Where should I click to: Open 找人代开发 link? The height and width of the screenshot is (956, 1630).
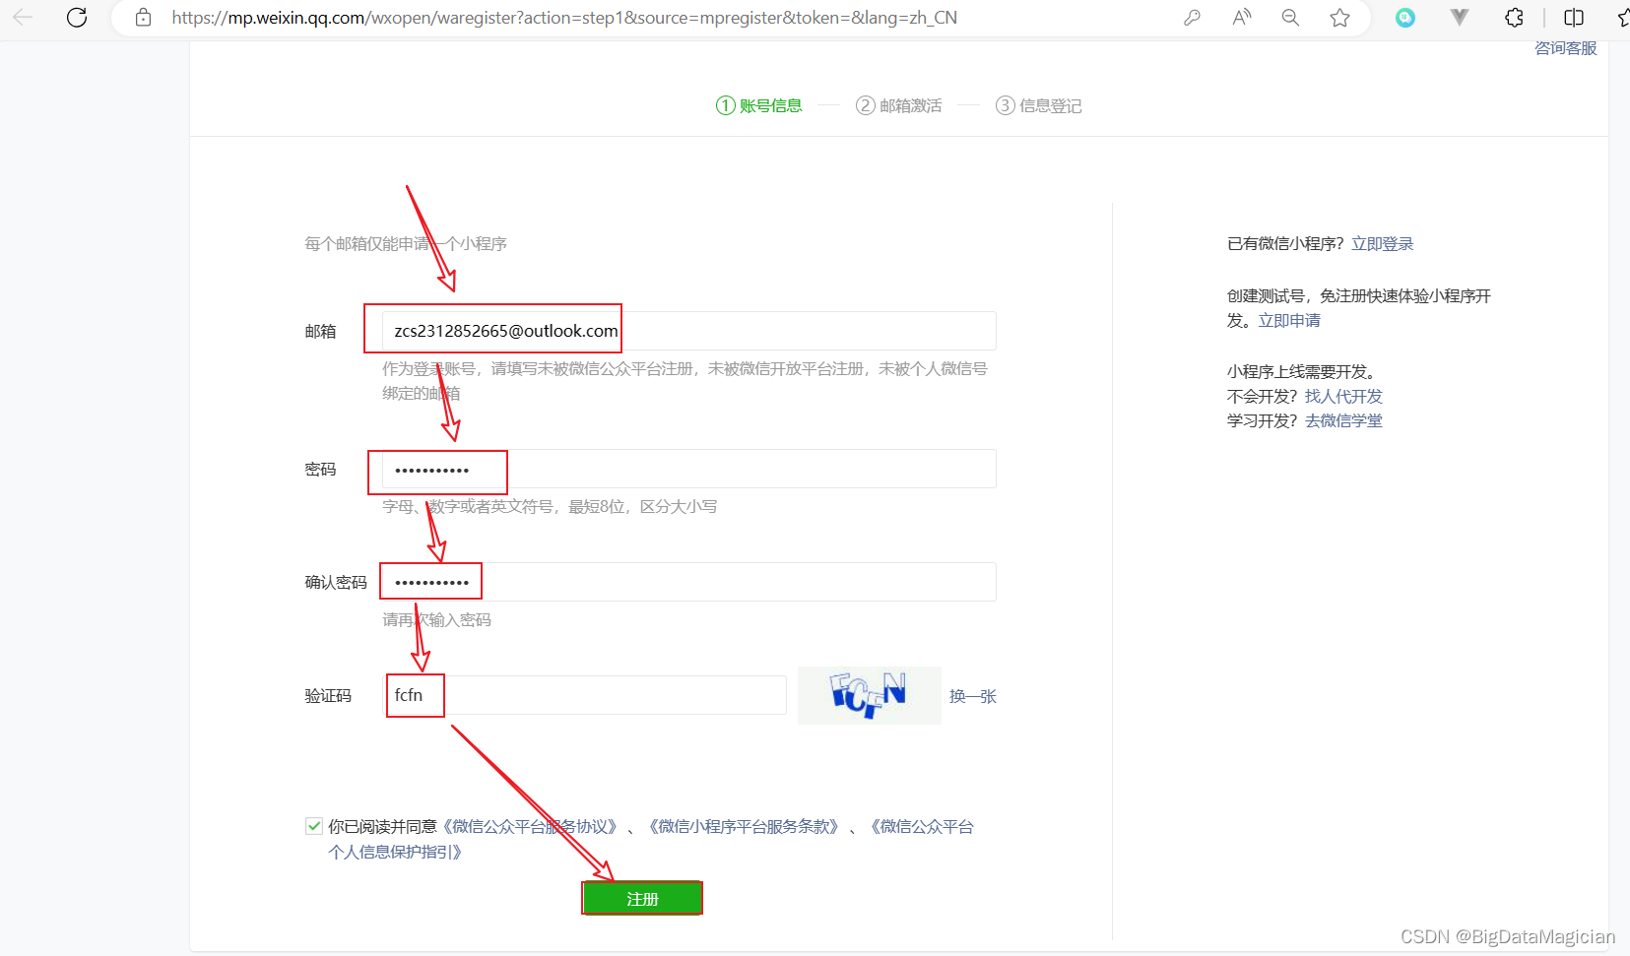[x=1343, y=396]
